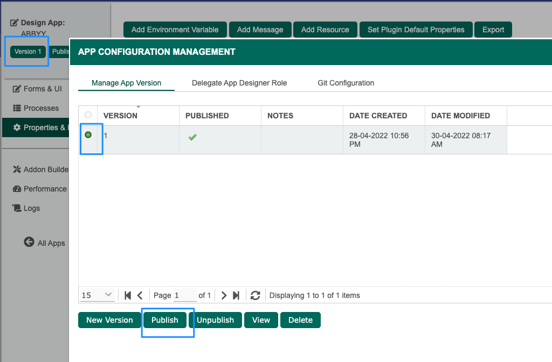Create a New Version
The image size is (552, 362).
[109, 320]
